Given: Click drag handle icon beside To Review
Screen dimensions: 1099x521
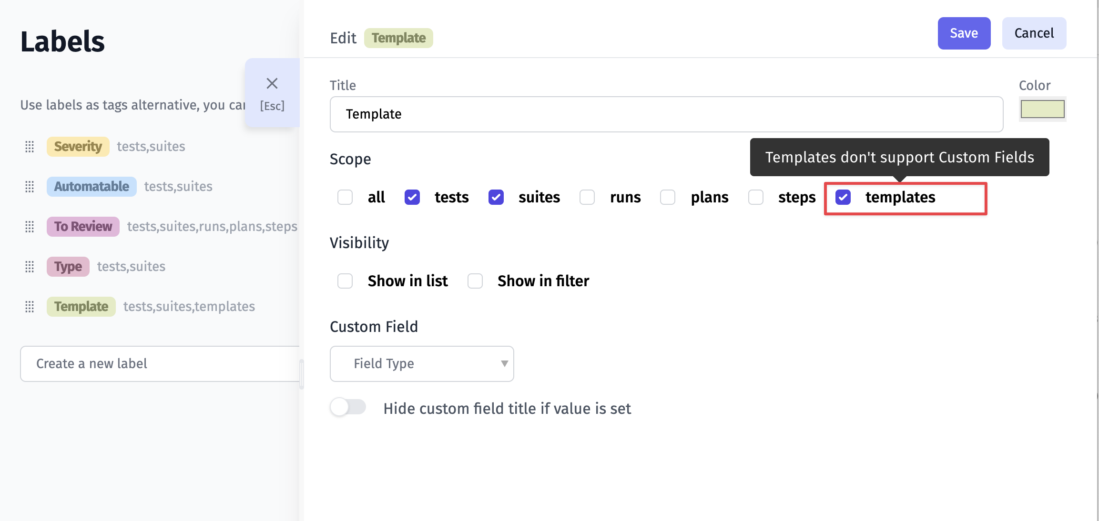Looking at the screenshot, I should click(30, 227).
